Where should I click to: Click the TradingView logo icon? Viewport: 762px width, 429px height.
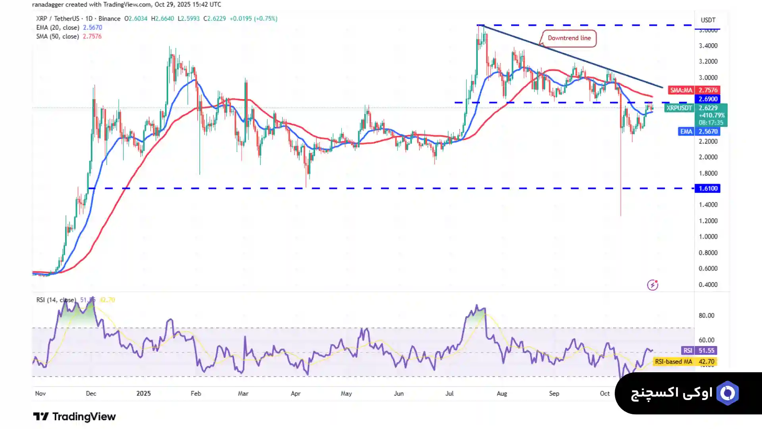coord(41,416)
